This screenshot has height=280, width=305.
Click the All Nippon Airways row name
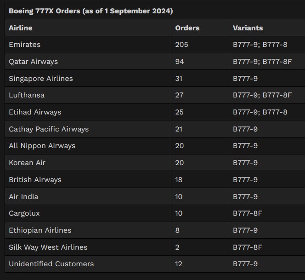(x=42, y=146)
